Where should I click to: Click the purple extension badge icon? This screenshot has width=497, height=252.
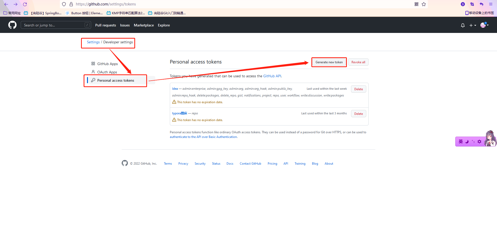[x=463, y=4]
